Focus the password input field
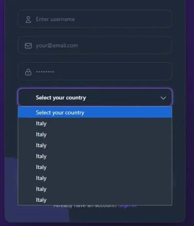194x226 pixels. click(x=100, y=72)
